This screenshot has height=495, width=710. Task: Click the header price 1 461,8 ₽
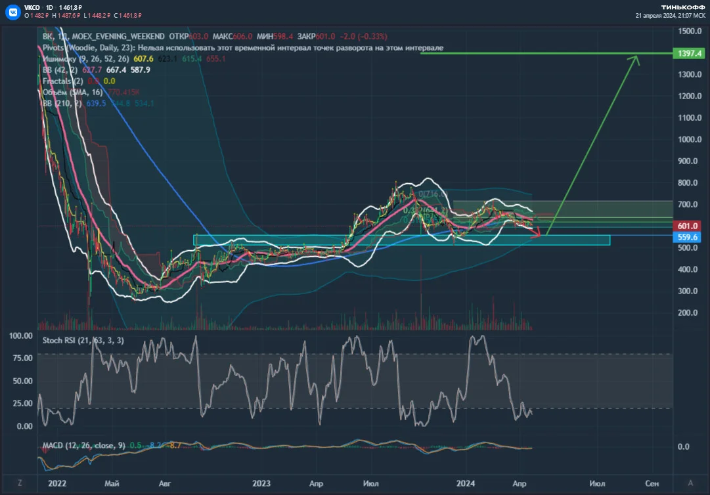coord(70,8)
